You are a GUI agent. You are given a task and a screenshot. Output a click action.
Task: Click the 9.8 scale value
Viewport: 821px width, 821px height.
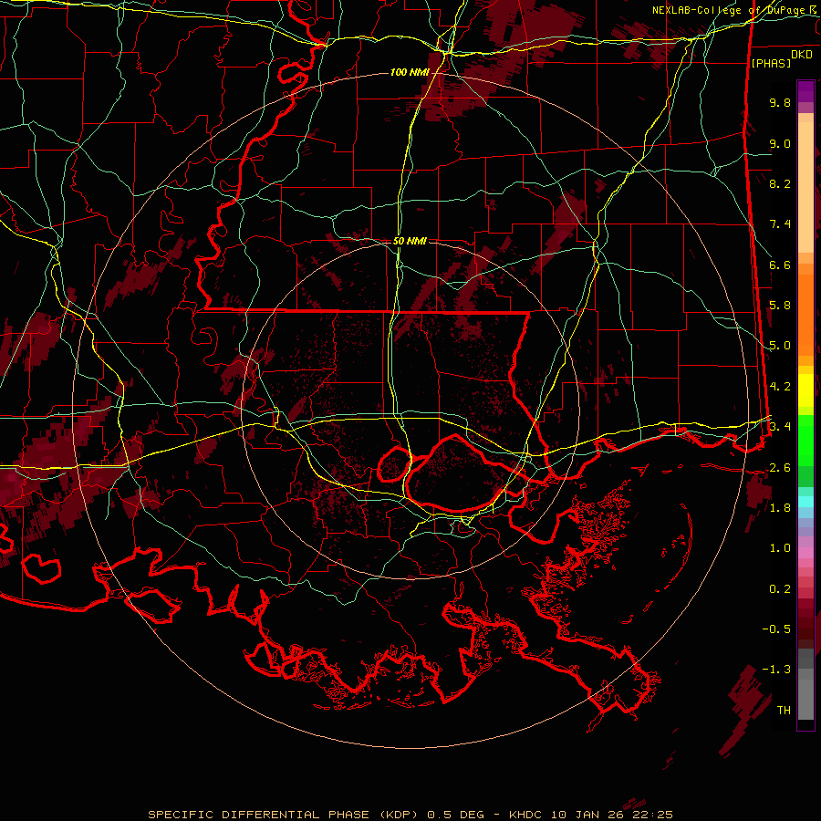pyautogui.click(x=780, y=102)
